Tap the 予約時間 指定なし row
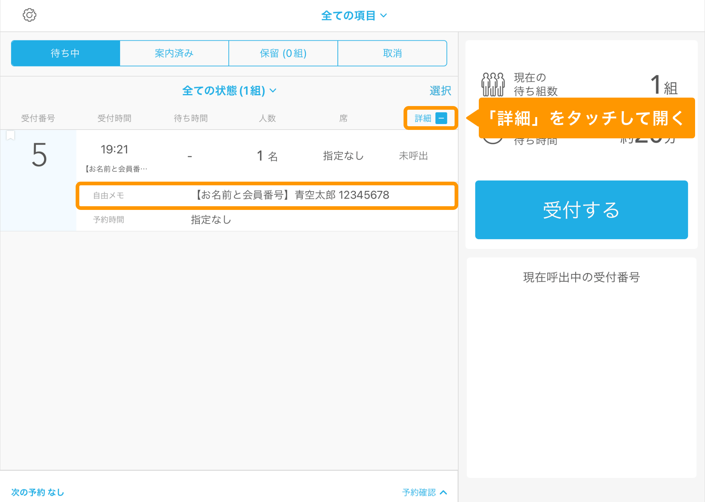 coord(267,219)
